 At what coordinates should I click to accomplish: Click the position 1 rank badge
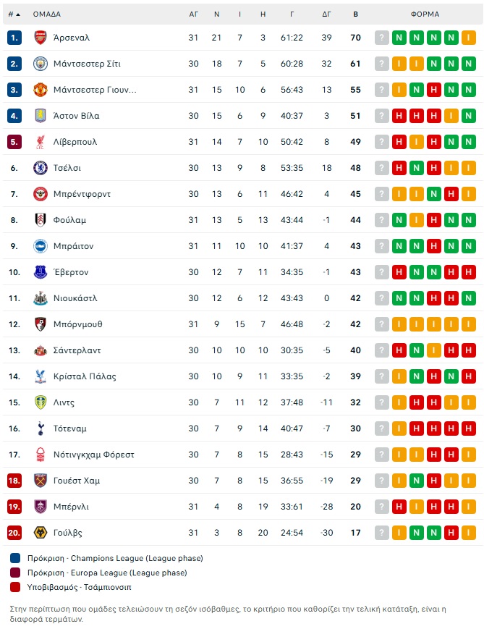[15, 38]
